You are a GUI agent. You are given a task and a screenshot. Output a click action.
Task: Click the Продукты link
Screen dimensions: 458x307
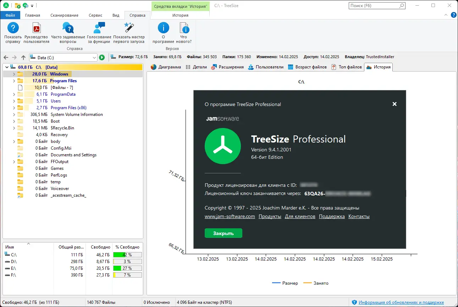(x=270, y=217)
